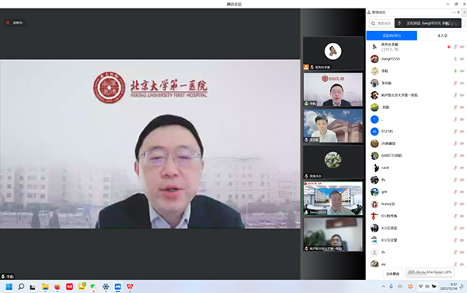Toggle camera icon for member 012345

point(462,132)
